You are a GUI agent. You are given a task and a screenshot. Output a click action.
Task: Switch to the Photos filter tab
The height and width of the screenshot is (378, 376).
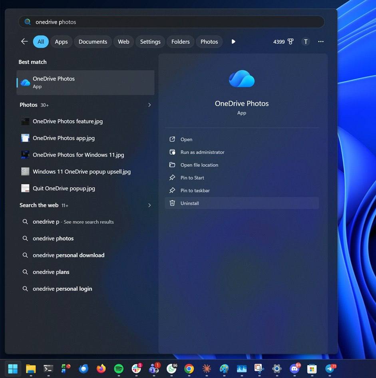point(209,42)
